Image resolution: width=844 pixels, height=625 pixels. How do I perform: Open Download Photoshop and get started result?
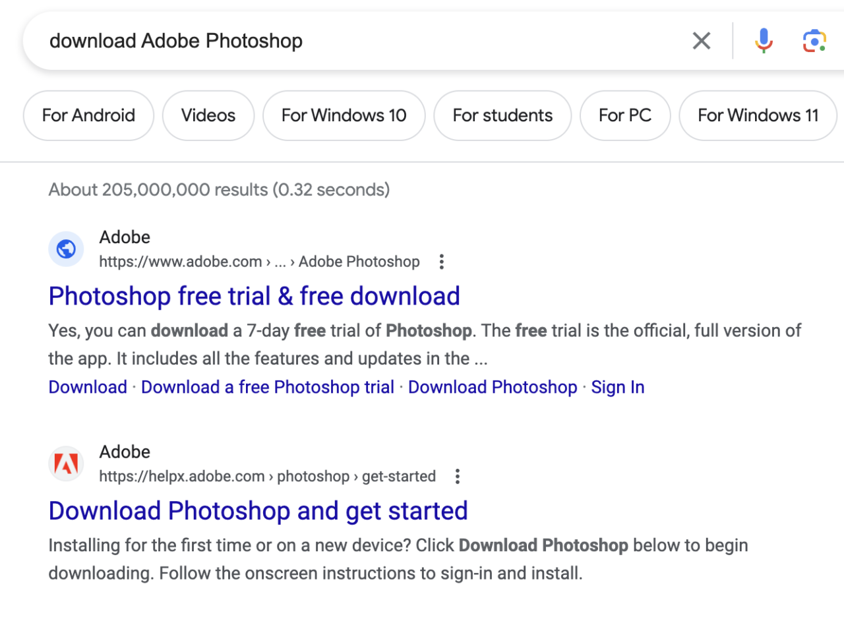coord(258,511)
